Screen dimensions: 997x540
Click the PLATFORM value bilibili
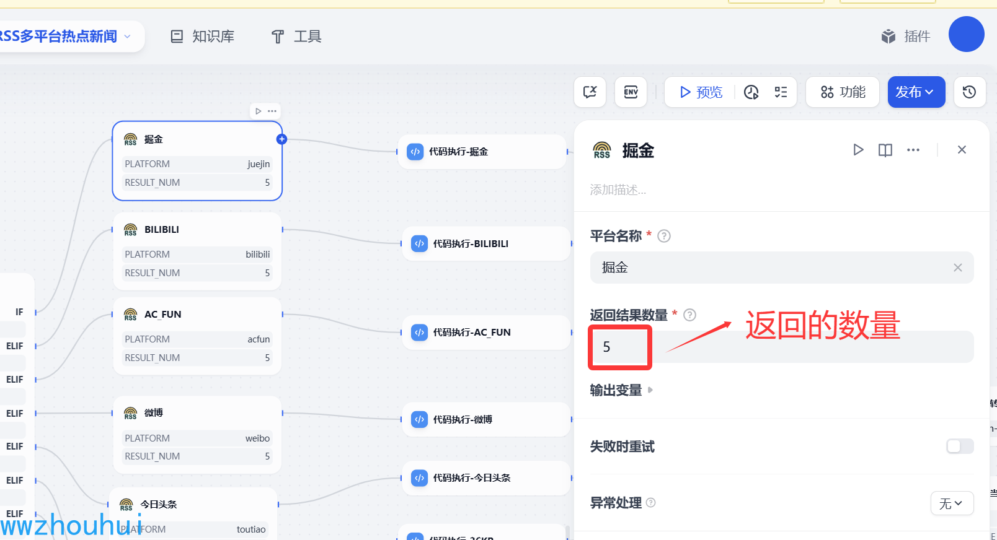[x=257, y=255]
